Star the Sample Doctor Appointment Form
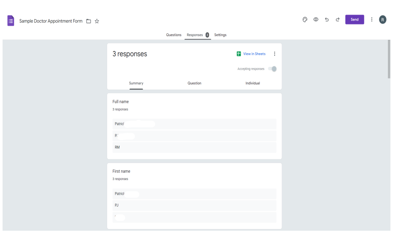Screen dimensions: 393x250 (97, 21)
